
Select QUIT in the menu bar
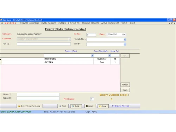click(132, 23)
